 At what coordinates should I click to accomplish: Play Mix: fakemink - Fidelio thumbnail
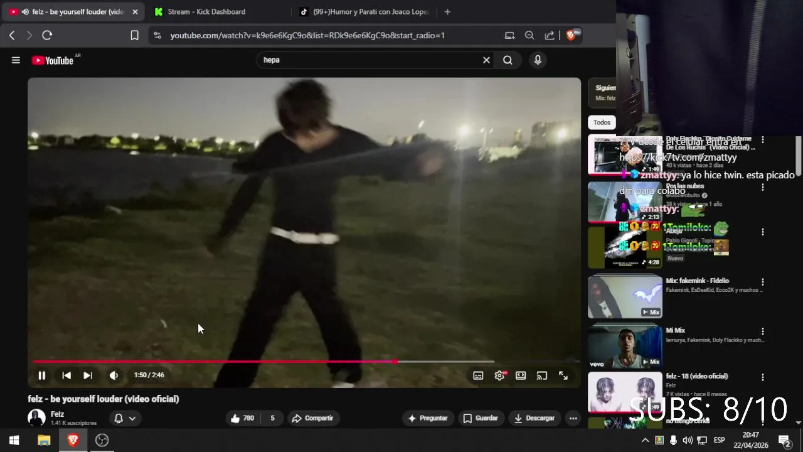[625, 297]
